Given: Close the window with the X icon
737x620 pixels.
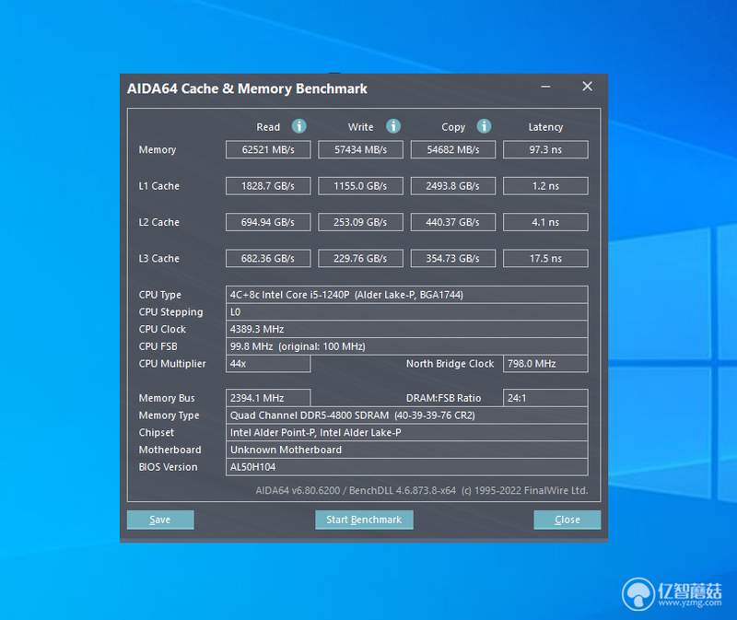Looking at the screenshot, I should (x=587, y=87).
